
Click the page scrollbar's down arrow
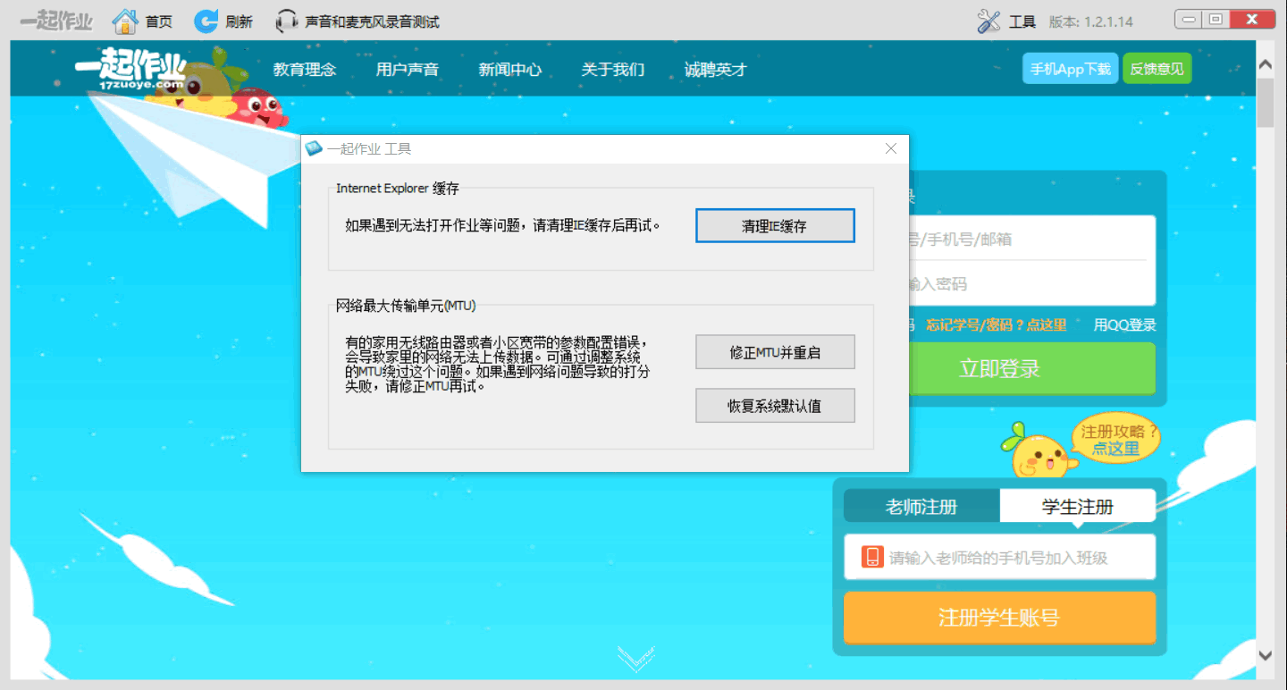tap(1265, 655)
